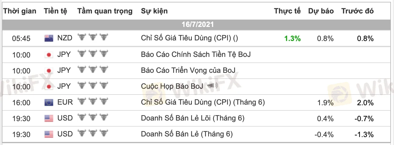The image size is (394, 145).
Task: Click the New Zealand flag icon
Action: (x=49, y=38)
